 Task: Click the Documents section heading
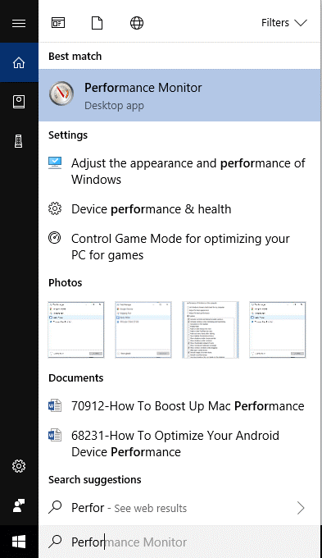[x=76, y=378]
